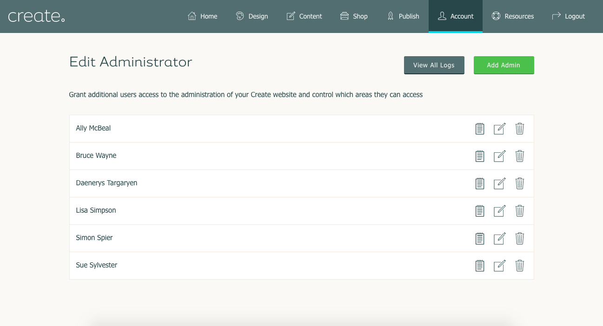Show logs for Daenerys Targaryen

[480, 183]
